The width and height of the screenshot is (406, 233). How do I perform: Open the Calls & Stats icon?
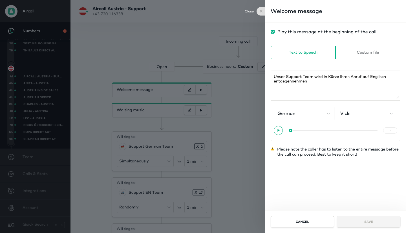11,174
